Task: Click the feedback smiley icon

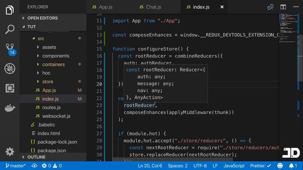Action: [x=280, y=166]
